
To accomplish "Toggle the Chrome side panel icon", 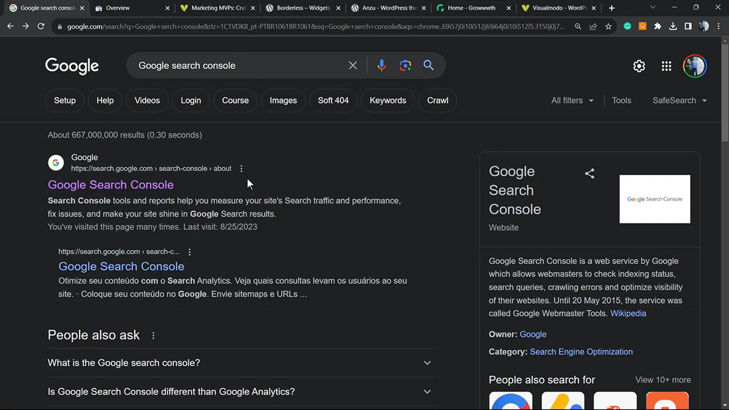I will click(x=688, y=26).
